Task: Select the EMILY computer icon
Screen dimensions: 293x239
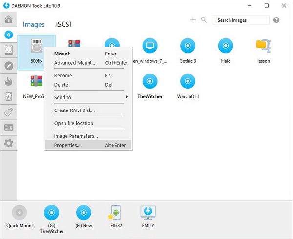Action: [x=148, y=213]
